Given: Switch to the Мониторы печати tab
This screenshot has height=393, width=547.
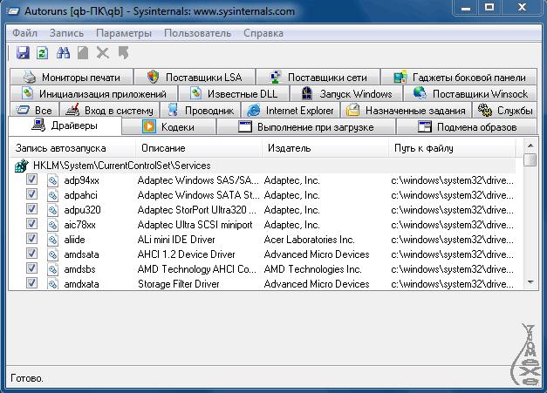Looking at the screenshot, I should [72, 77].
